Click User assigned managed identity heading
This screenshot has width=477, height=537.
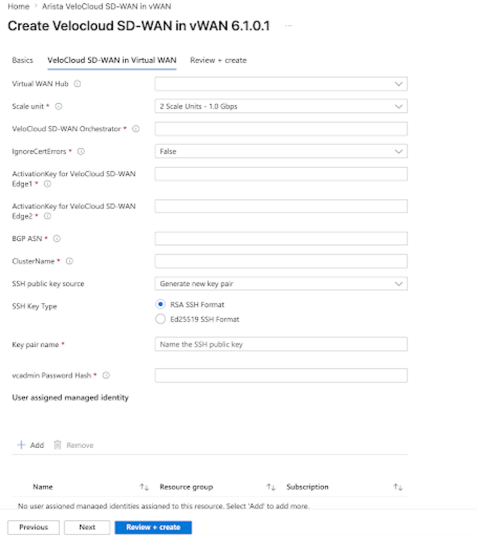coord(70,398)
